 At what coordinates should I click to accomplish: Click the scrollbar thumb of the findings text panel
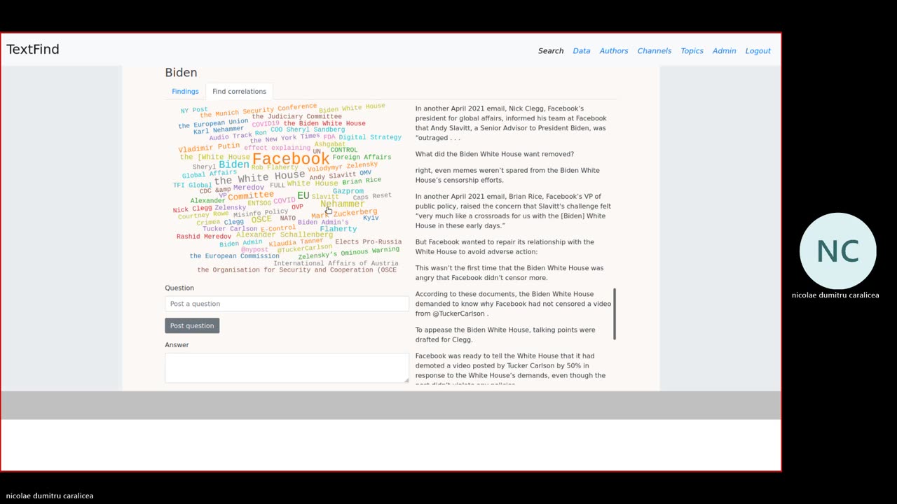tap(615, 314)
